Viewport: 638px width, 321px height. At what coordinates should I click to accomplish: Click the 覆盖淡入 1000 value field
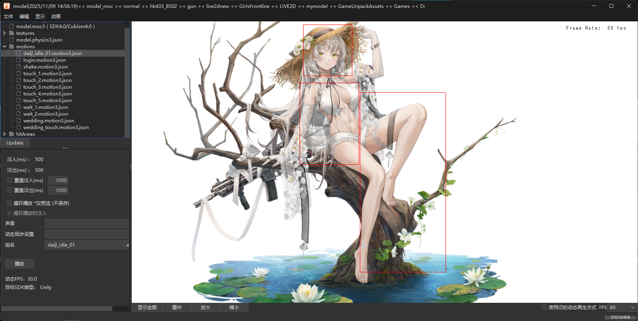pyautogui.click(x=58, y=180)
